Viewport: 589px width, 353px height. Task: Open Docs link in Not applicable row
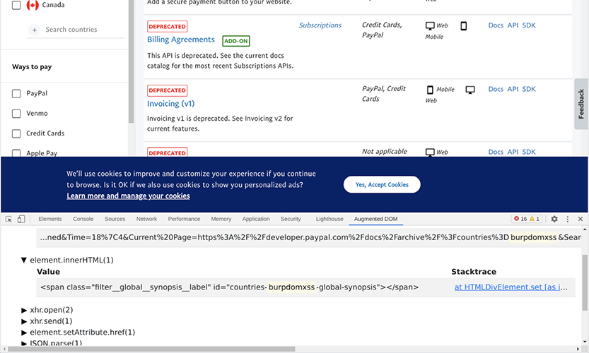(496, 152)
